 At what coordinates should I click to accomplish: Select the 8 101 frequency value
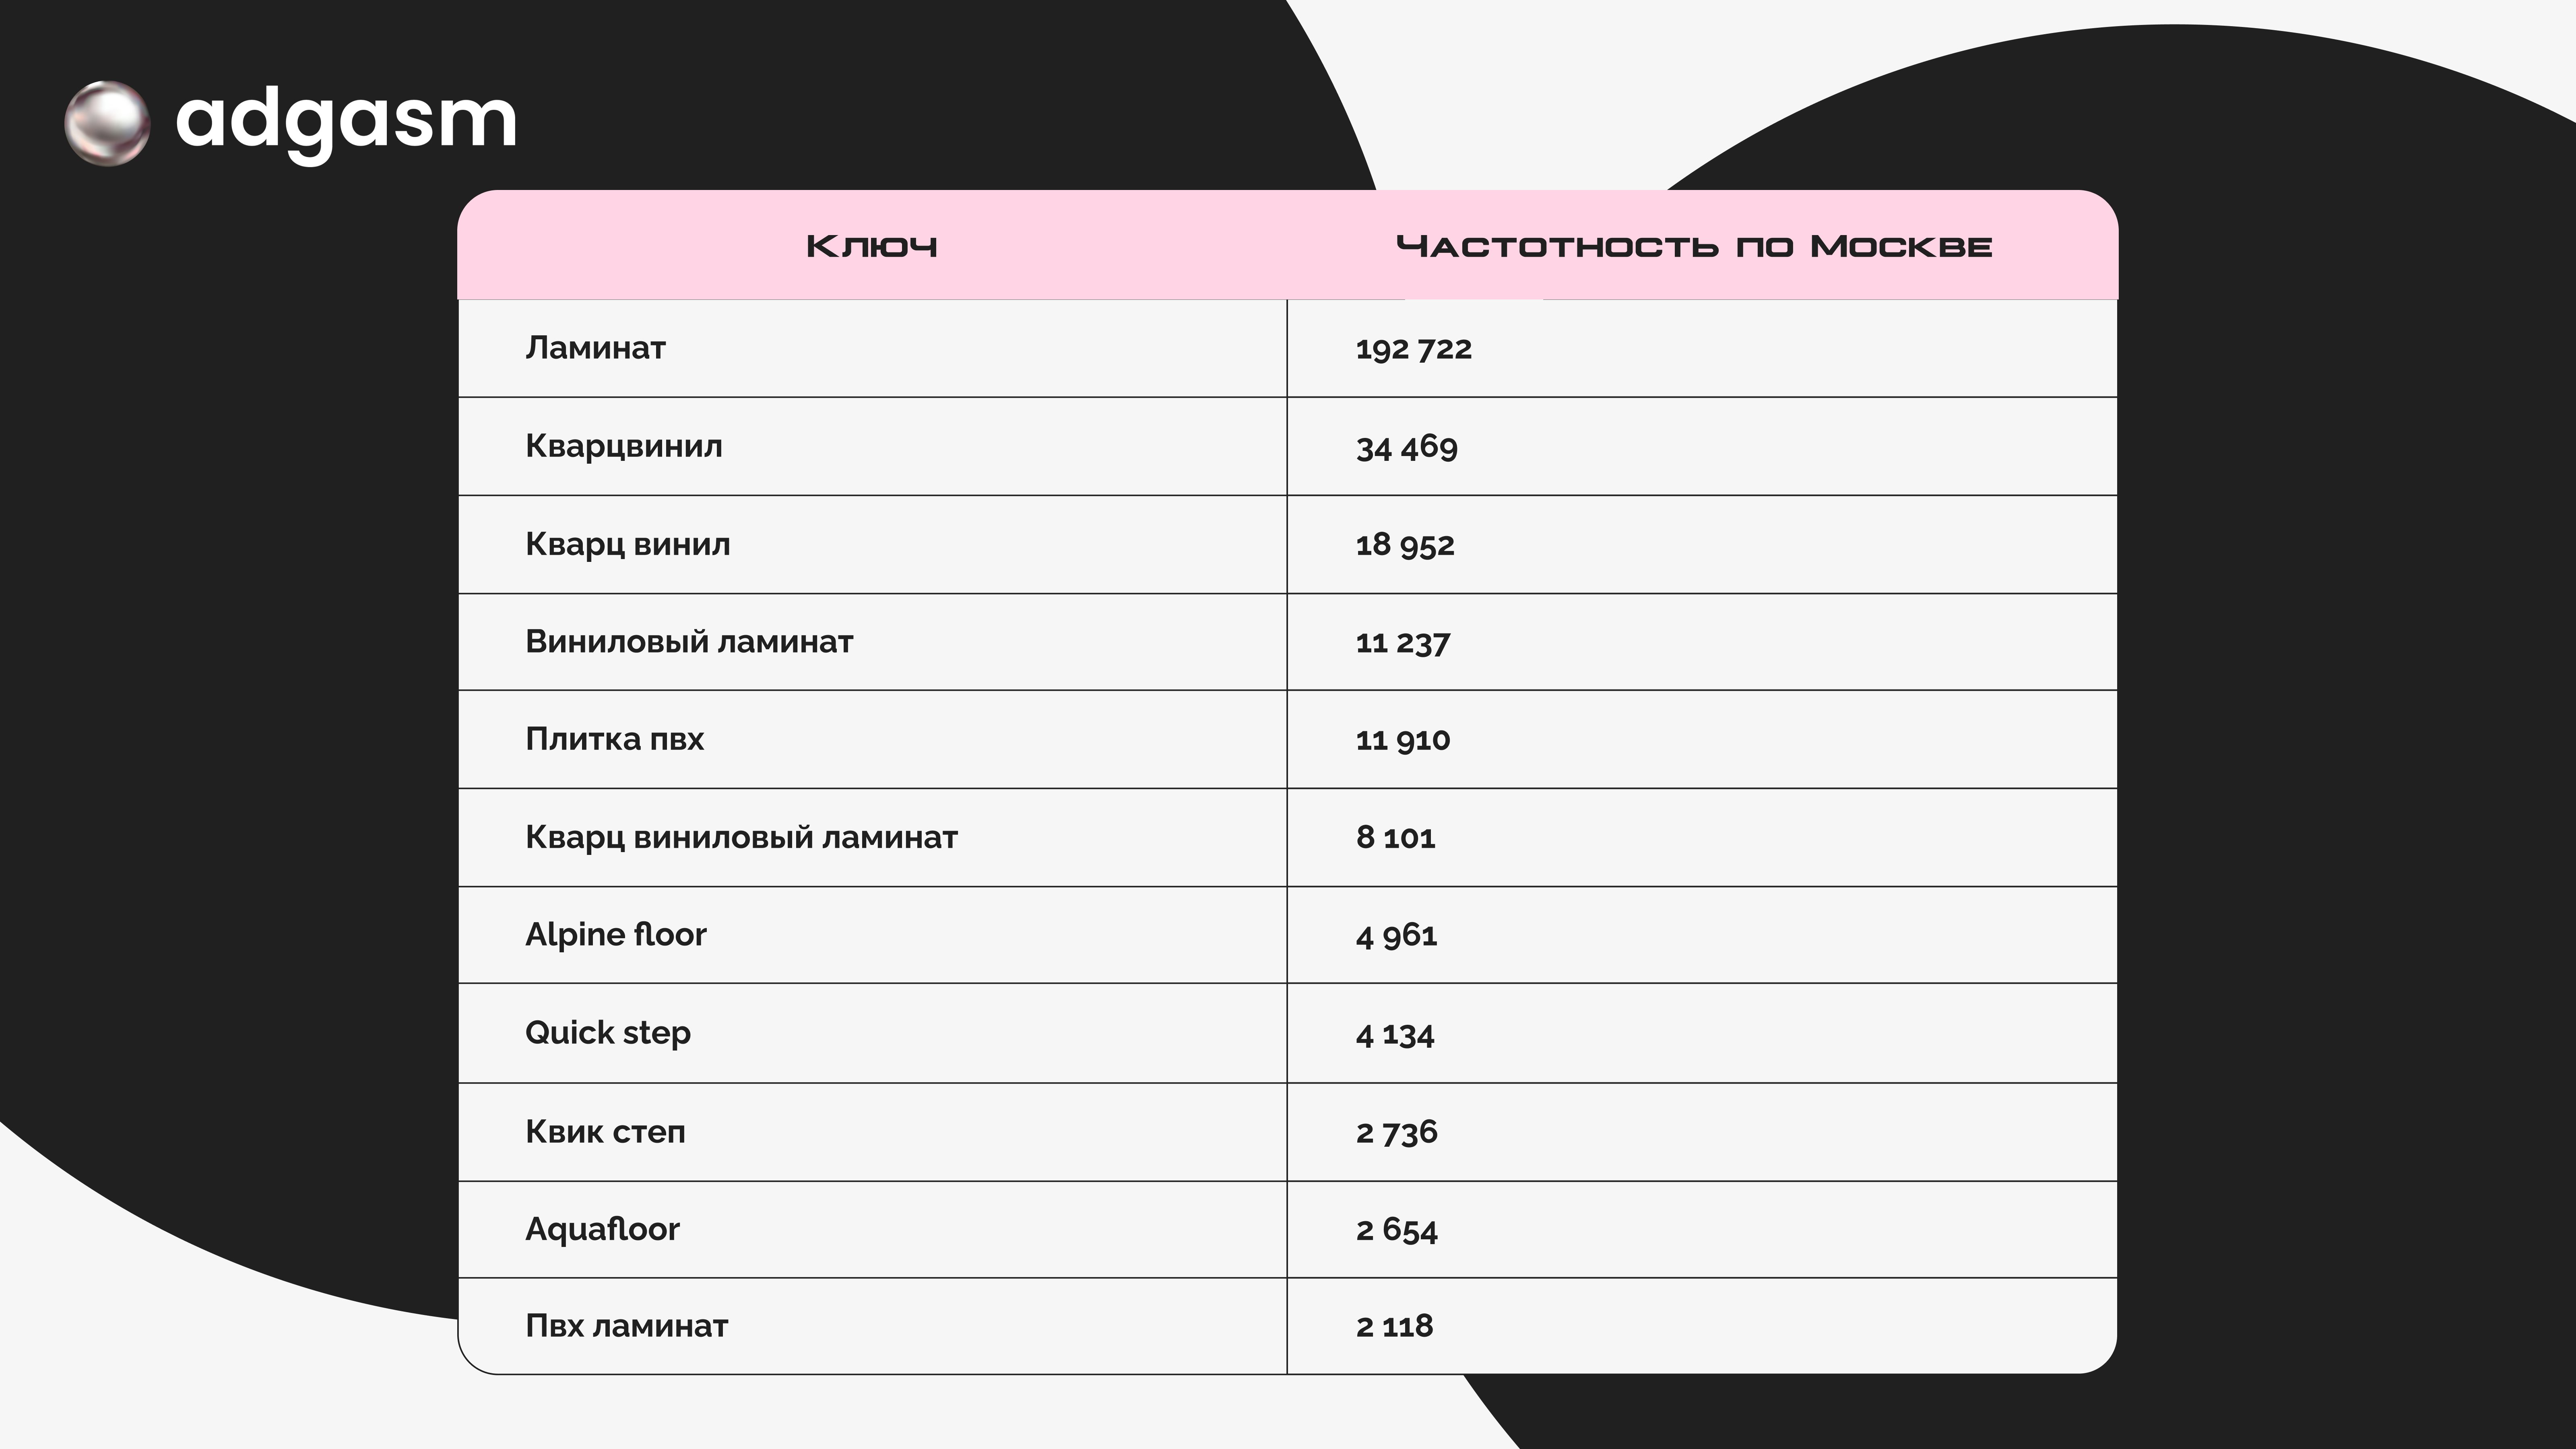pyautogui.click(x=1395, y=837)
